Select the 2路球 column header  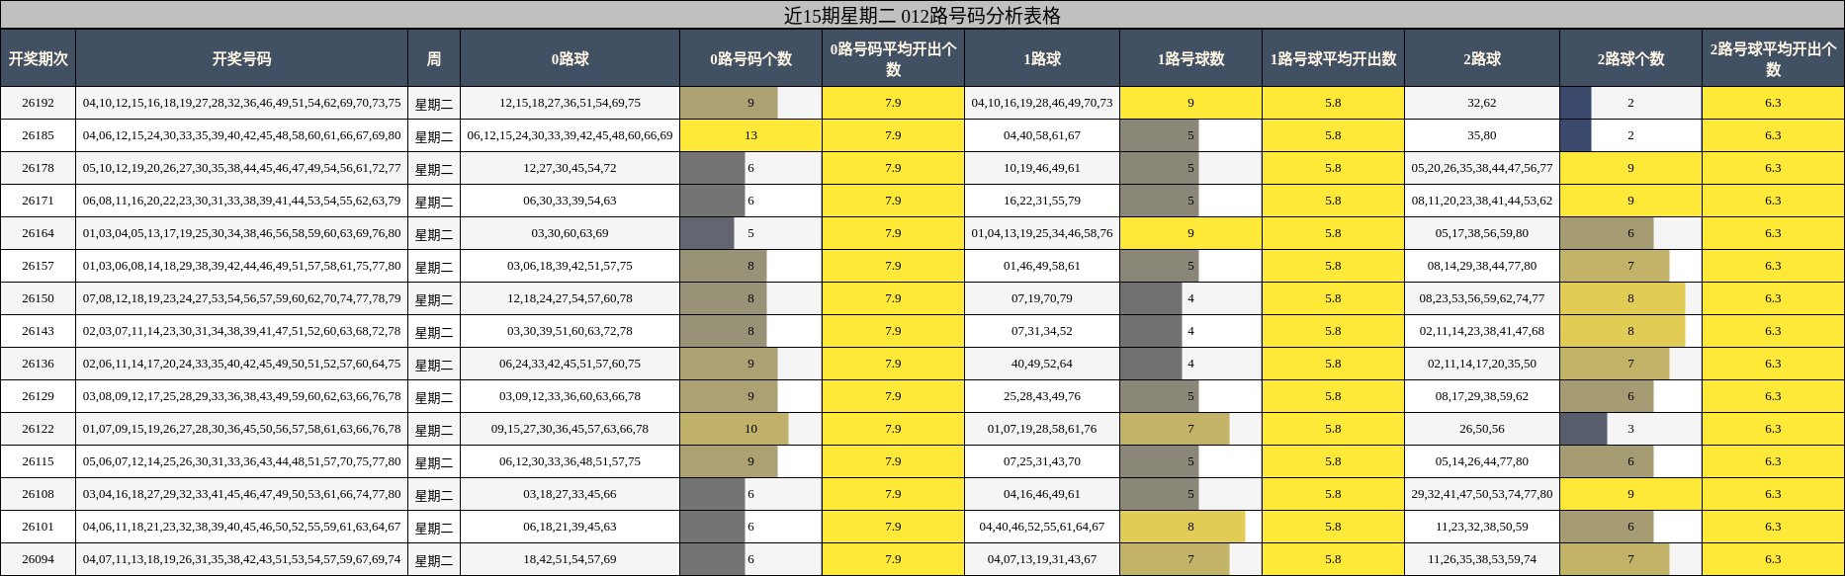[1481, 58]
